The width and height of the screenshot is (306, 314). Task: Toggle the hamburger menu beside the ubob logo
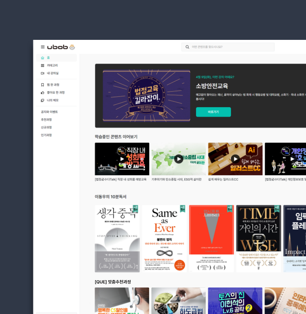(43, 47)
